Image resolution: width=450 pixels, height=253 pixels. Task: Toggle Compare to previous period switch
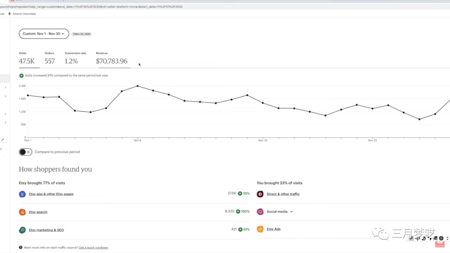25,152
